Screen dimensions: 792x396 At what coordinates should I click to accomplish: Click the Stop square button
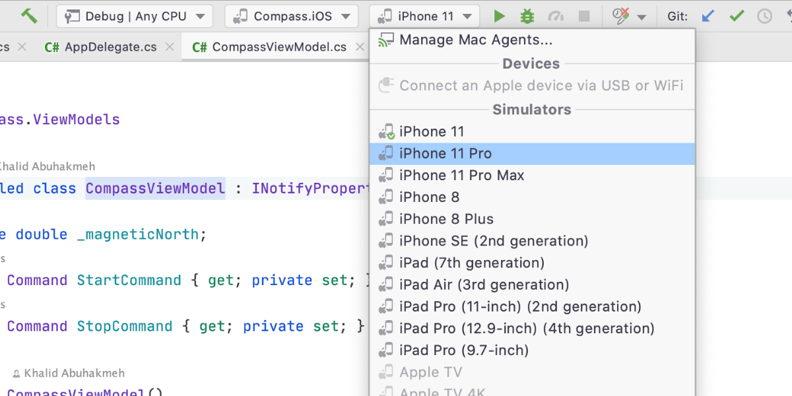pos(584,16)
